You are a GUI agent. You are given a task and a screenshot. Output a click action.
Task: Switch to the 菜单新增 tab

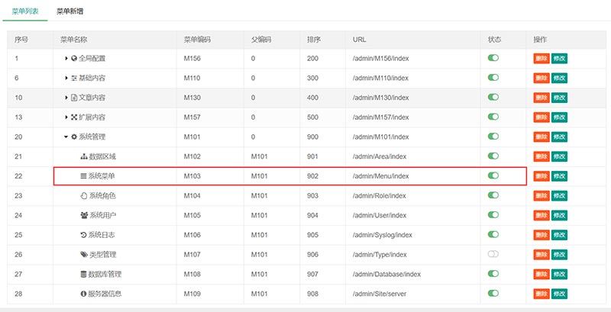(x=70, y=12)
